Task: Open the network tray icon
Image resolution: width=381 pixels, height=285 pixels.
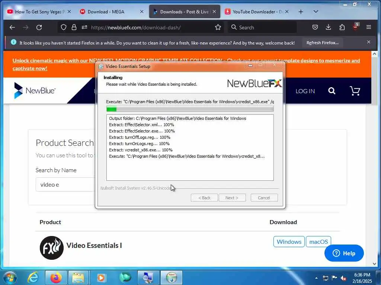Action: click(325, 278)
